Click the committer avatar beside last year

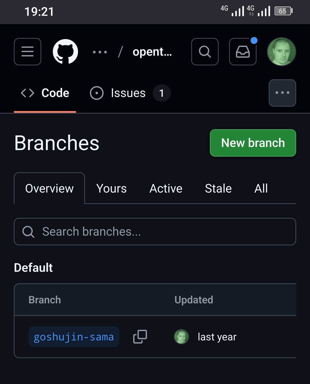181,337
